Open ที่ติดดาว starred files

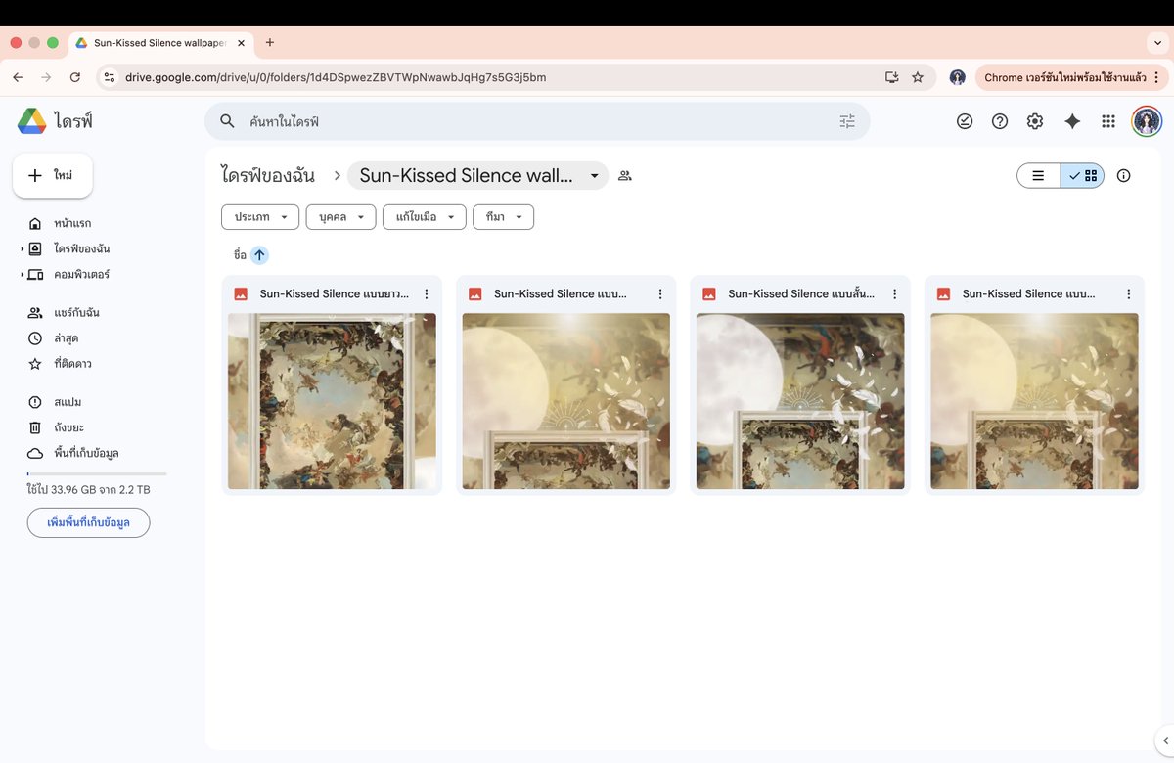click(x=72, y=364)
